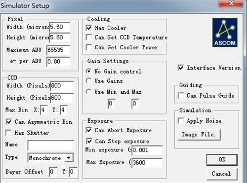Click the Max Exposure field
The width and height of the screenshot is (247, 183).
(147, 163)
